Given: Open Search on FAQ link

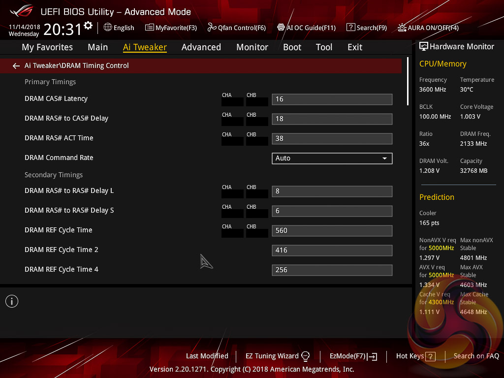Looking at the screenshot, I should coord(476,356).
